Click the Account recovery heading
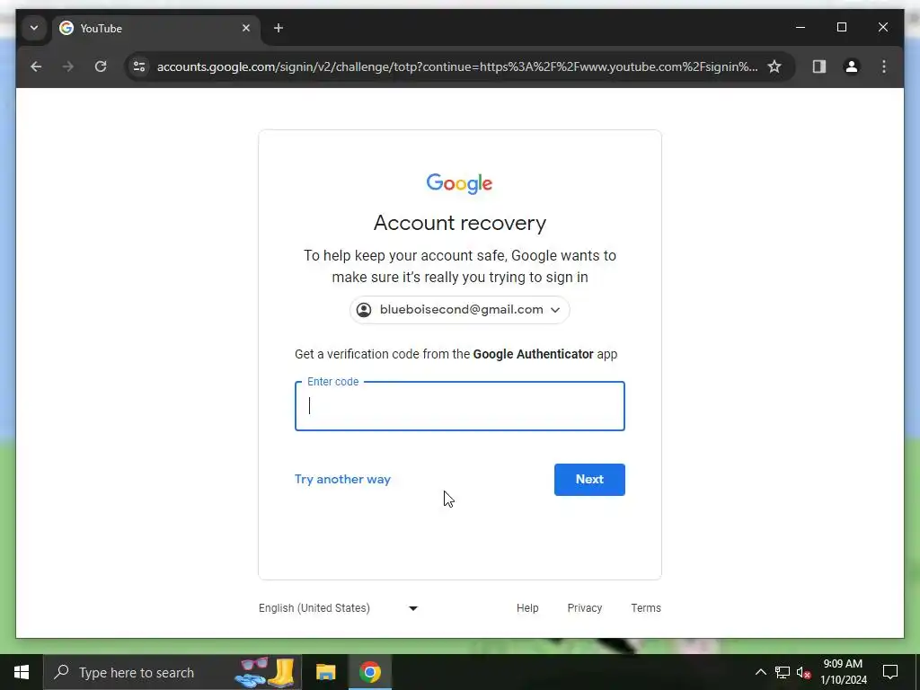920x690 pixels. tap(459, 223)
